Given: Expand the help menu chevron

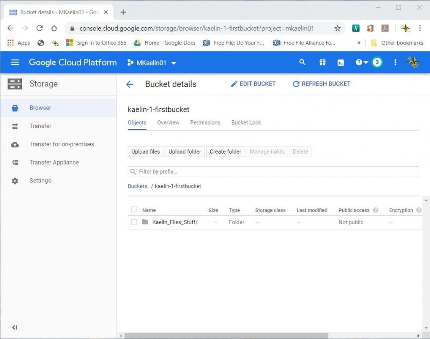Looking at the screenshot, I should tap(366, 62).
